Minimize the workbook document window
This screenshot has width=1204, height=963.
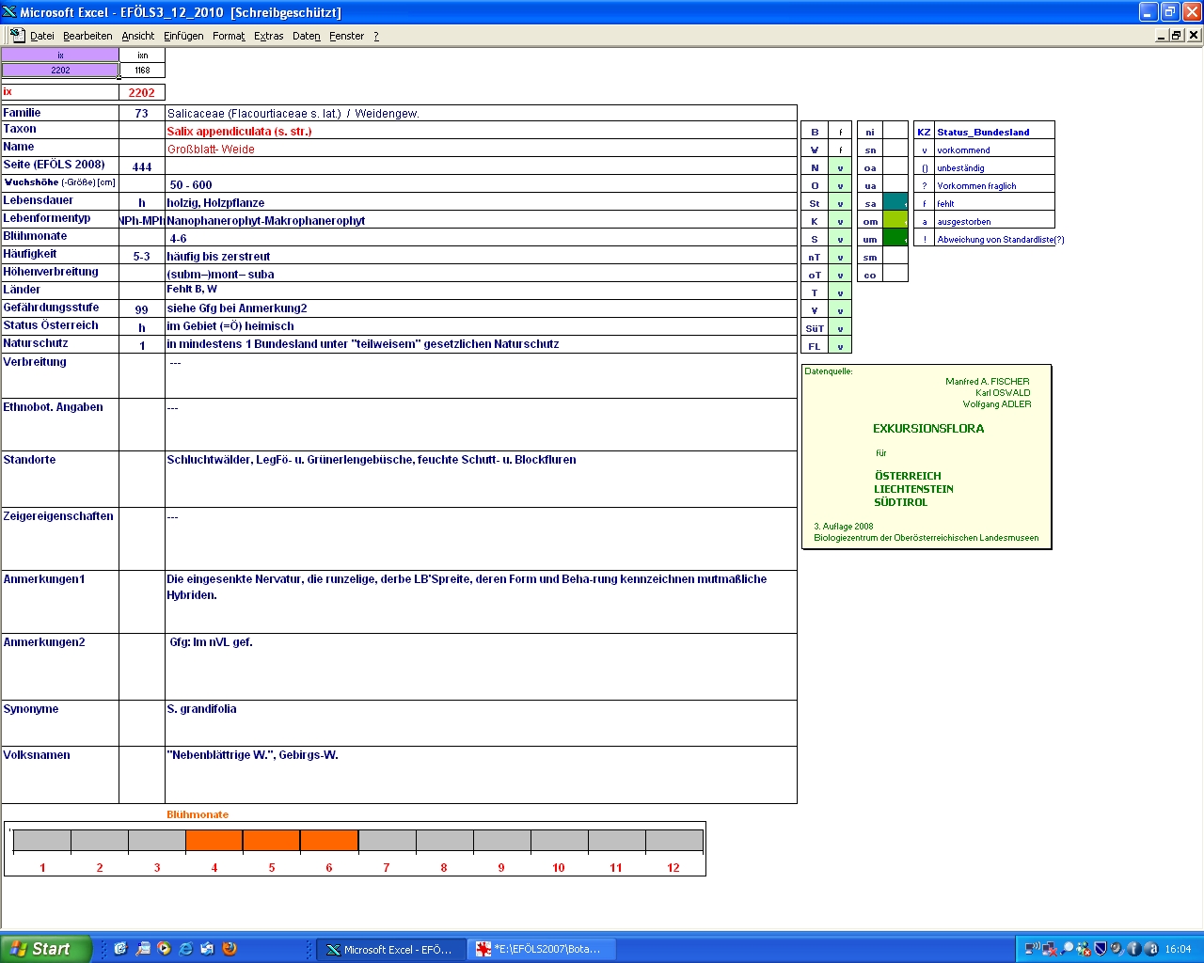1162,35
